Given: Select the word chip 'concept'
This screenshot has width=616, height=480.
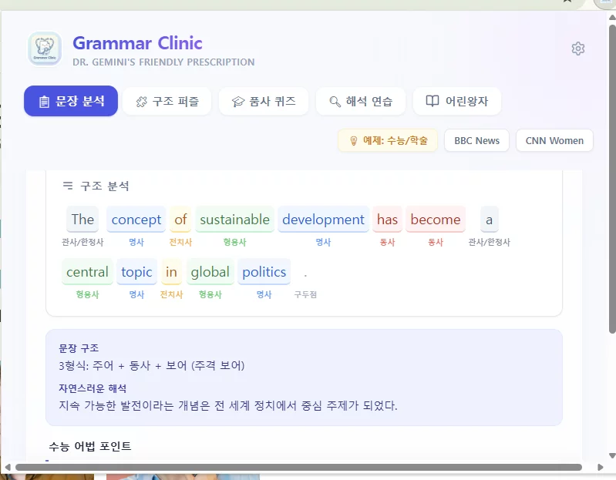Looking at the screenshot, I should pyautogui.click(x=136, y=220).
